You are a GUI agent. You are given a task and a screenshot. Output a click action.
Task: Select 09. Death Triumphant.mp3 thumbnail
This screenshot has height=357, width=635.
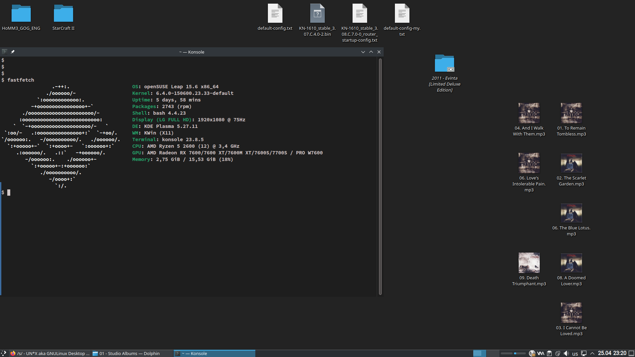pyautogui.click(x=529, y=263)
